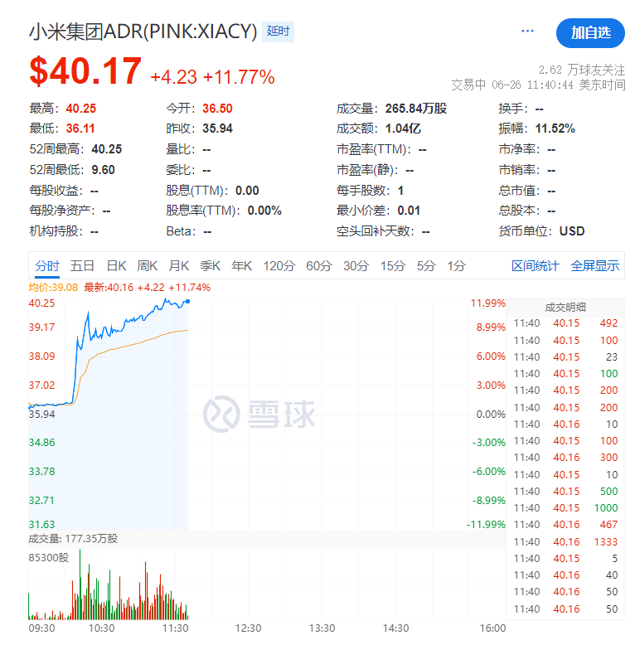
Task: Click the trade row with volume 40
Action: 565,575
